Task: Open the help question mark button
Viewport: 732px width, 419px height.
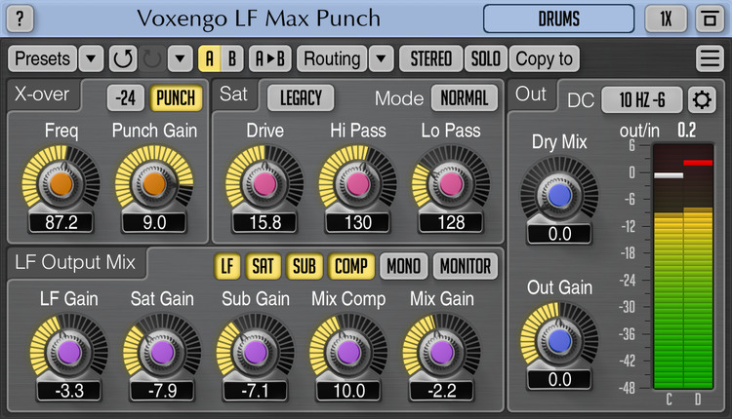Action: coord(20,19)
